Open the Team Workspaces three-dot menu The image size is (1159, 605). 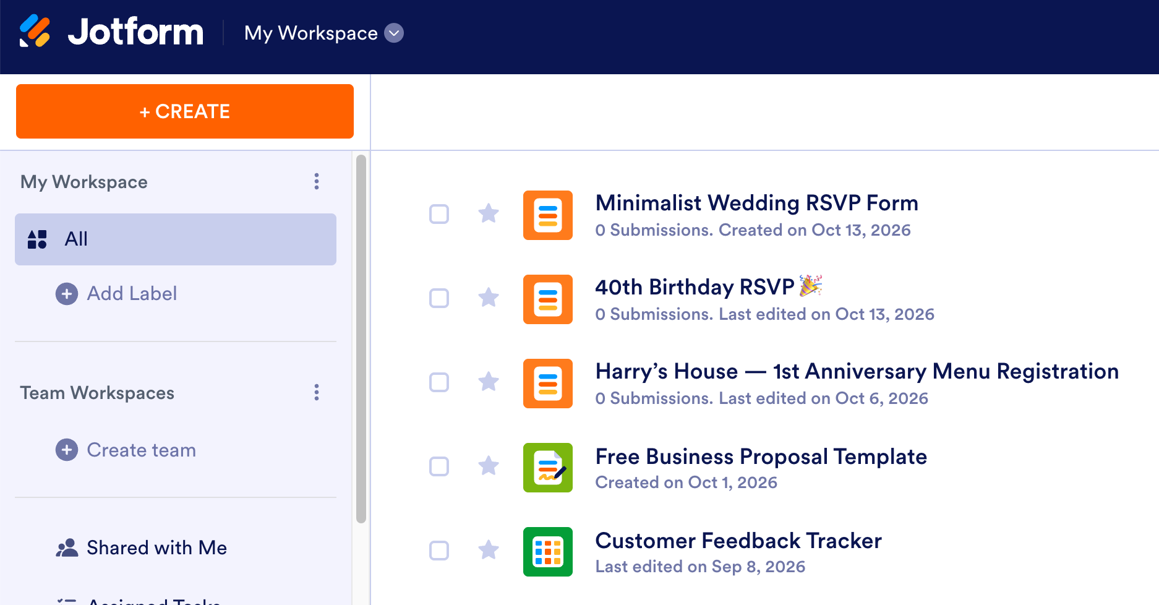[x=317, y=392]
